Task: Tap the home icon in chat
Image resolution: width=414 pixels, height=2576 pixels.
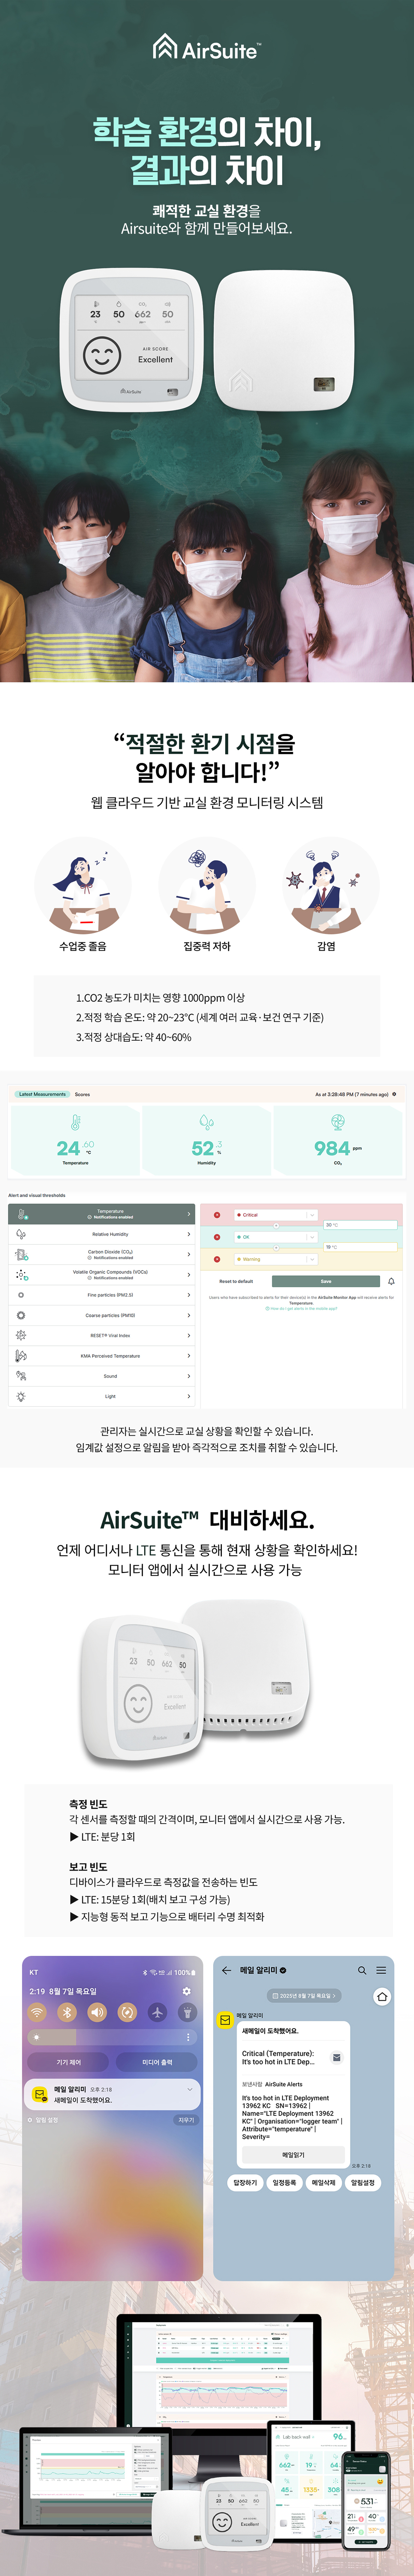Action: pos(382,1996)
